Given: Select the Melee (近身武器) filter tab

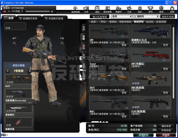Looking at the screenshot, I should tap(161, 22).
